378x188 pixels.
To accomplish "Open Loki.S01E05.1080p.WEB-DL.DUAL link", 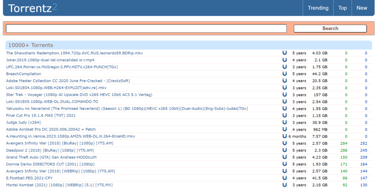I will pos(52,102).
